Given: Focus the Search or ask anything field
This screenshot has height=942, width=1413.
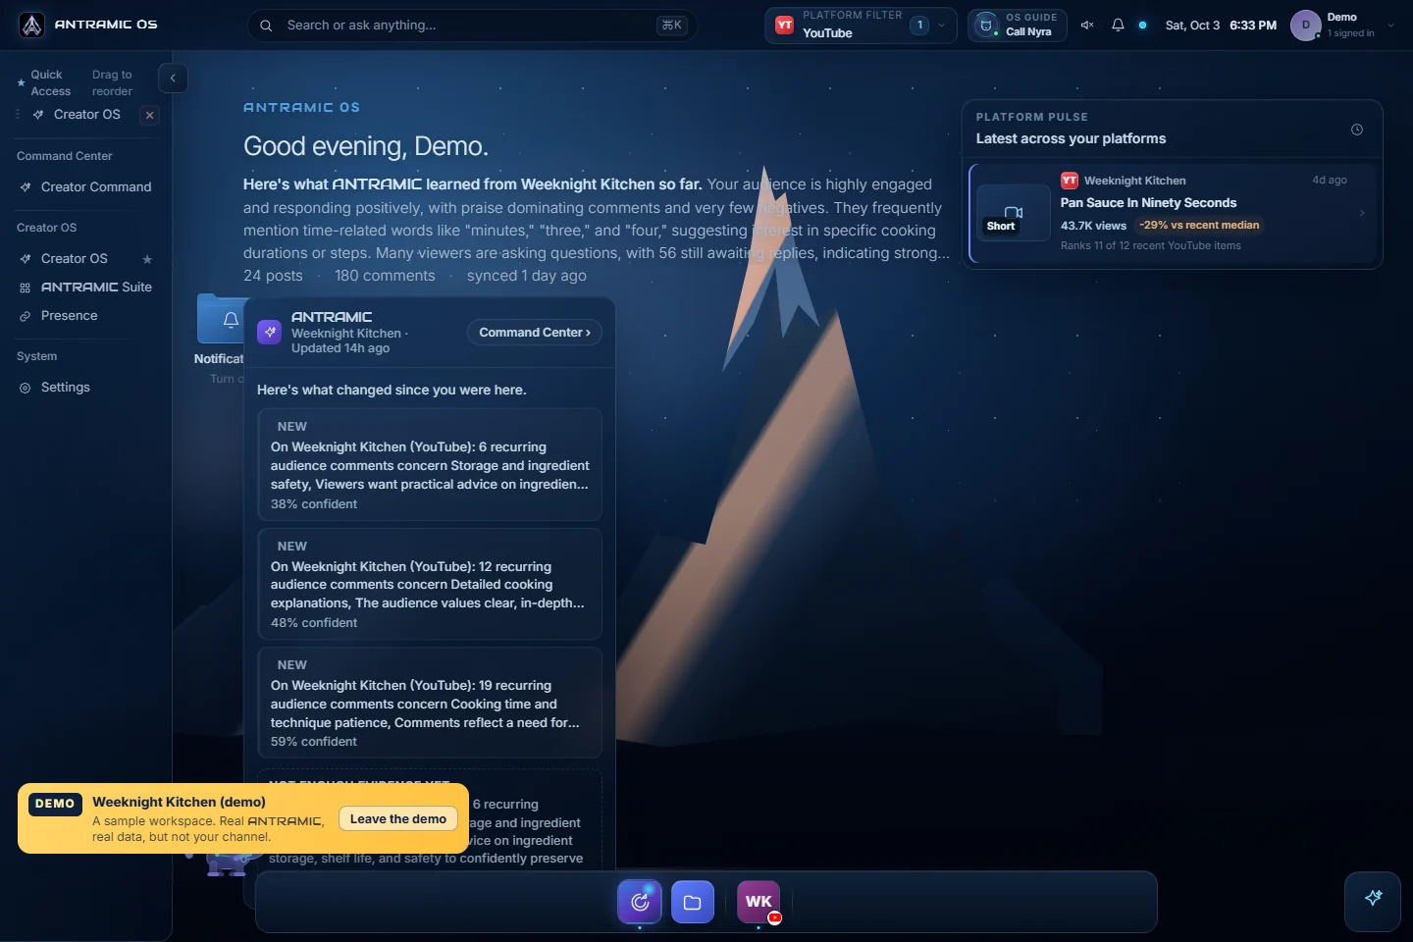Looking at the screenshot, I should (x=471, y=26).
